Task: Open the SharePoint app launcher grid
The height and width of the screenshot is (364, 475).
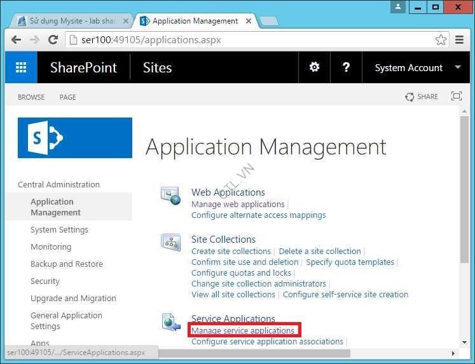Action: coord(21,68)
